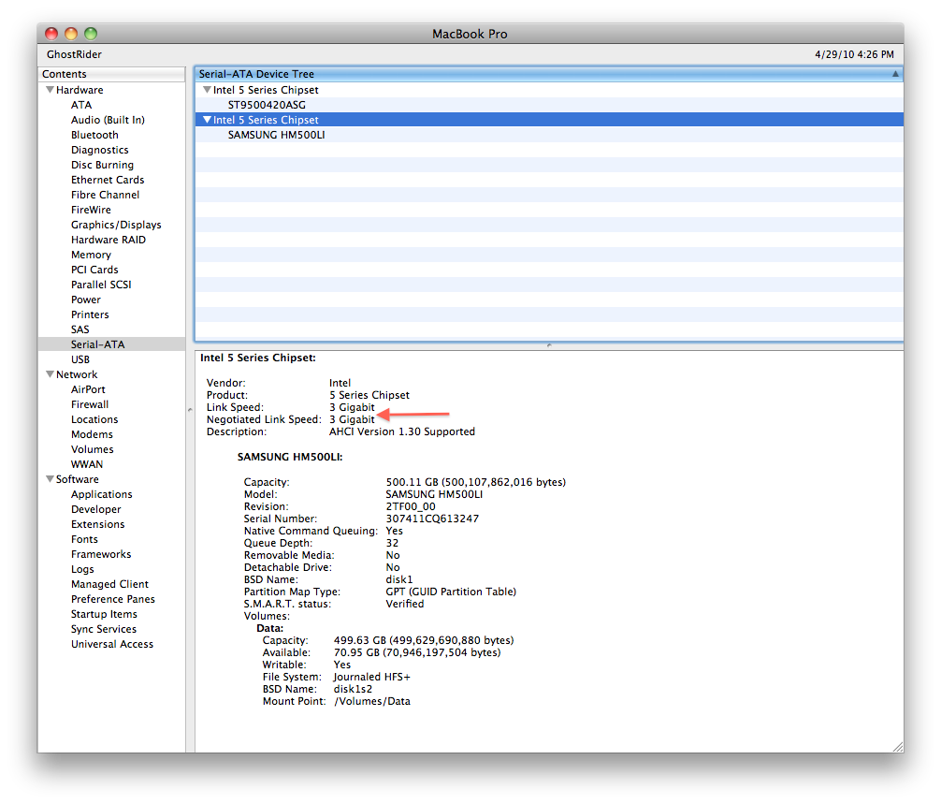Show AirPort network info
Image resolution: width=941 pixels, height=804 pixels.
click(88, 389)
